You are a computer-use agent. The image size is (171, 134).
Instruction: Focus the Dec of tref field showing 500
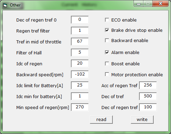click(x=148, y=96)
